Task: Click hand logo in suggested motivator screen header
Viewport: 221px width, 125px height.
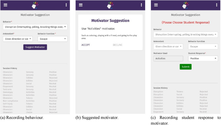Action: coord(110,5)
